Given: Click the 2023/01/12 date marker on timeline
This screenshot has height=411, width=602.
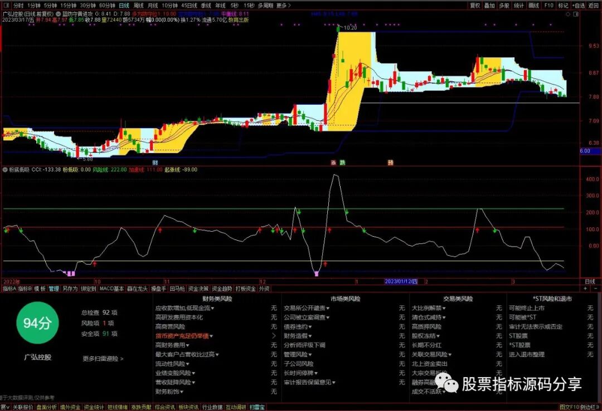Looking at the screenshot, I should tap(401, 282).
